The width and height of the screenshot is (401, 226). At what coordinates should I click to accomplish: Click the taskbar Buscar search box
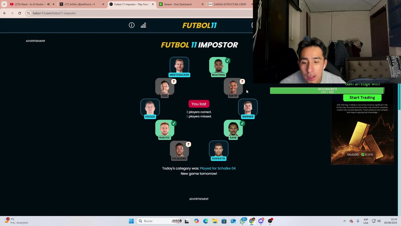[x=160, y=221]
